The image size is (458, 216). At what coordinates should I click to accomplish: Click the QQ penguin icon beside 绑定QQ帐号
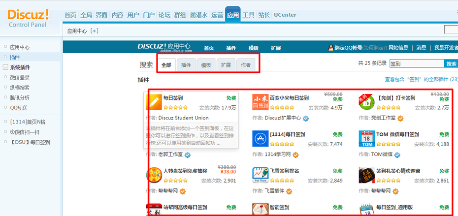pos(331,48)
